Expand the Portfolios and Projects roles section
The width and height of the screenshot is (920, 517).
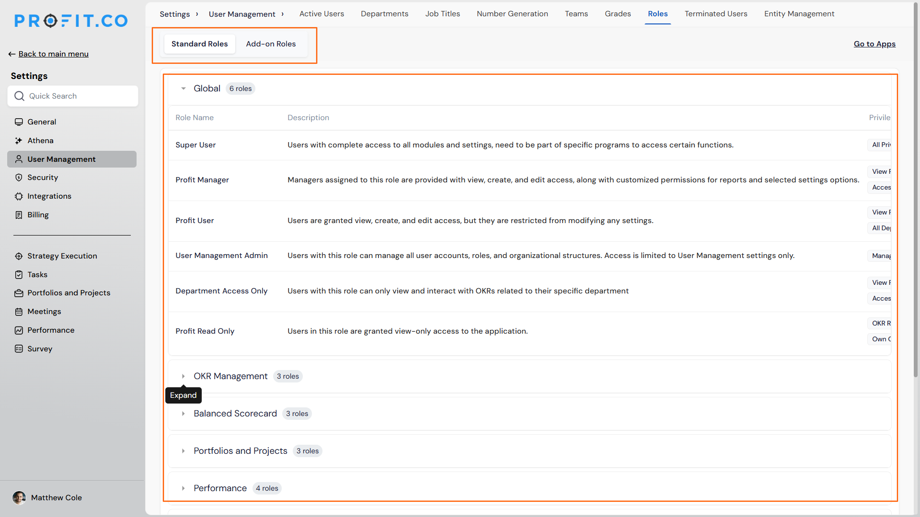tap(184, 451)
